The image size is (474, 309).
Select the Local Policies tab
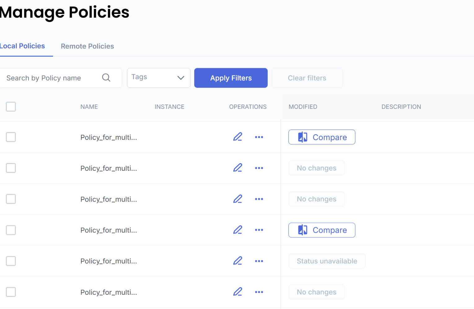coord(23,46)
